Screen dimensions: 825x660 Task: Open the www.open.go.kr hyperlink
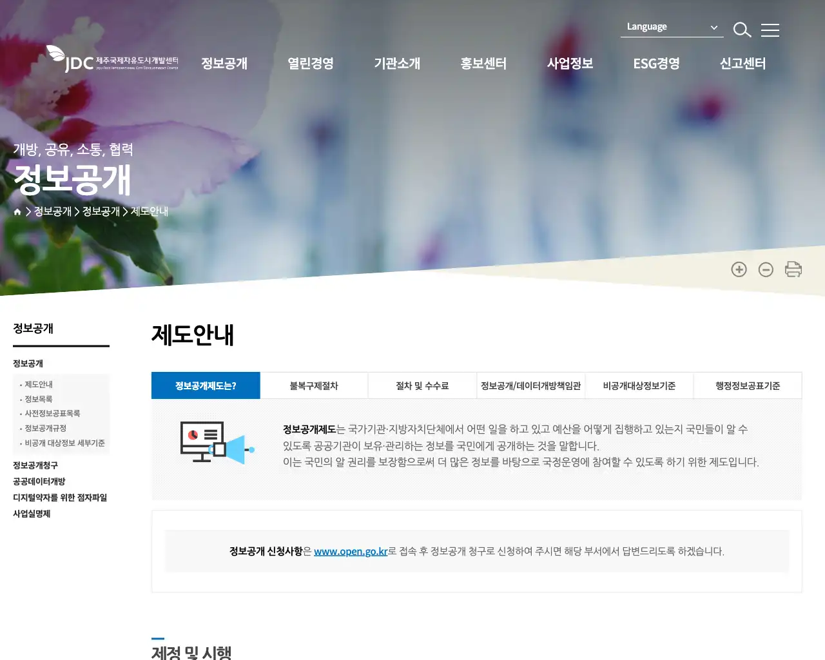pyautogui.click(x=351, y=551)
